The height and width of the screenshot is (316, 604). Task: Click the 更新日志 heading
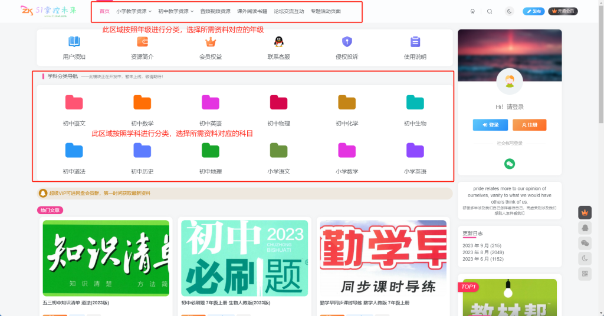472,234
